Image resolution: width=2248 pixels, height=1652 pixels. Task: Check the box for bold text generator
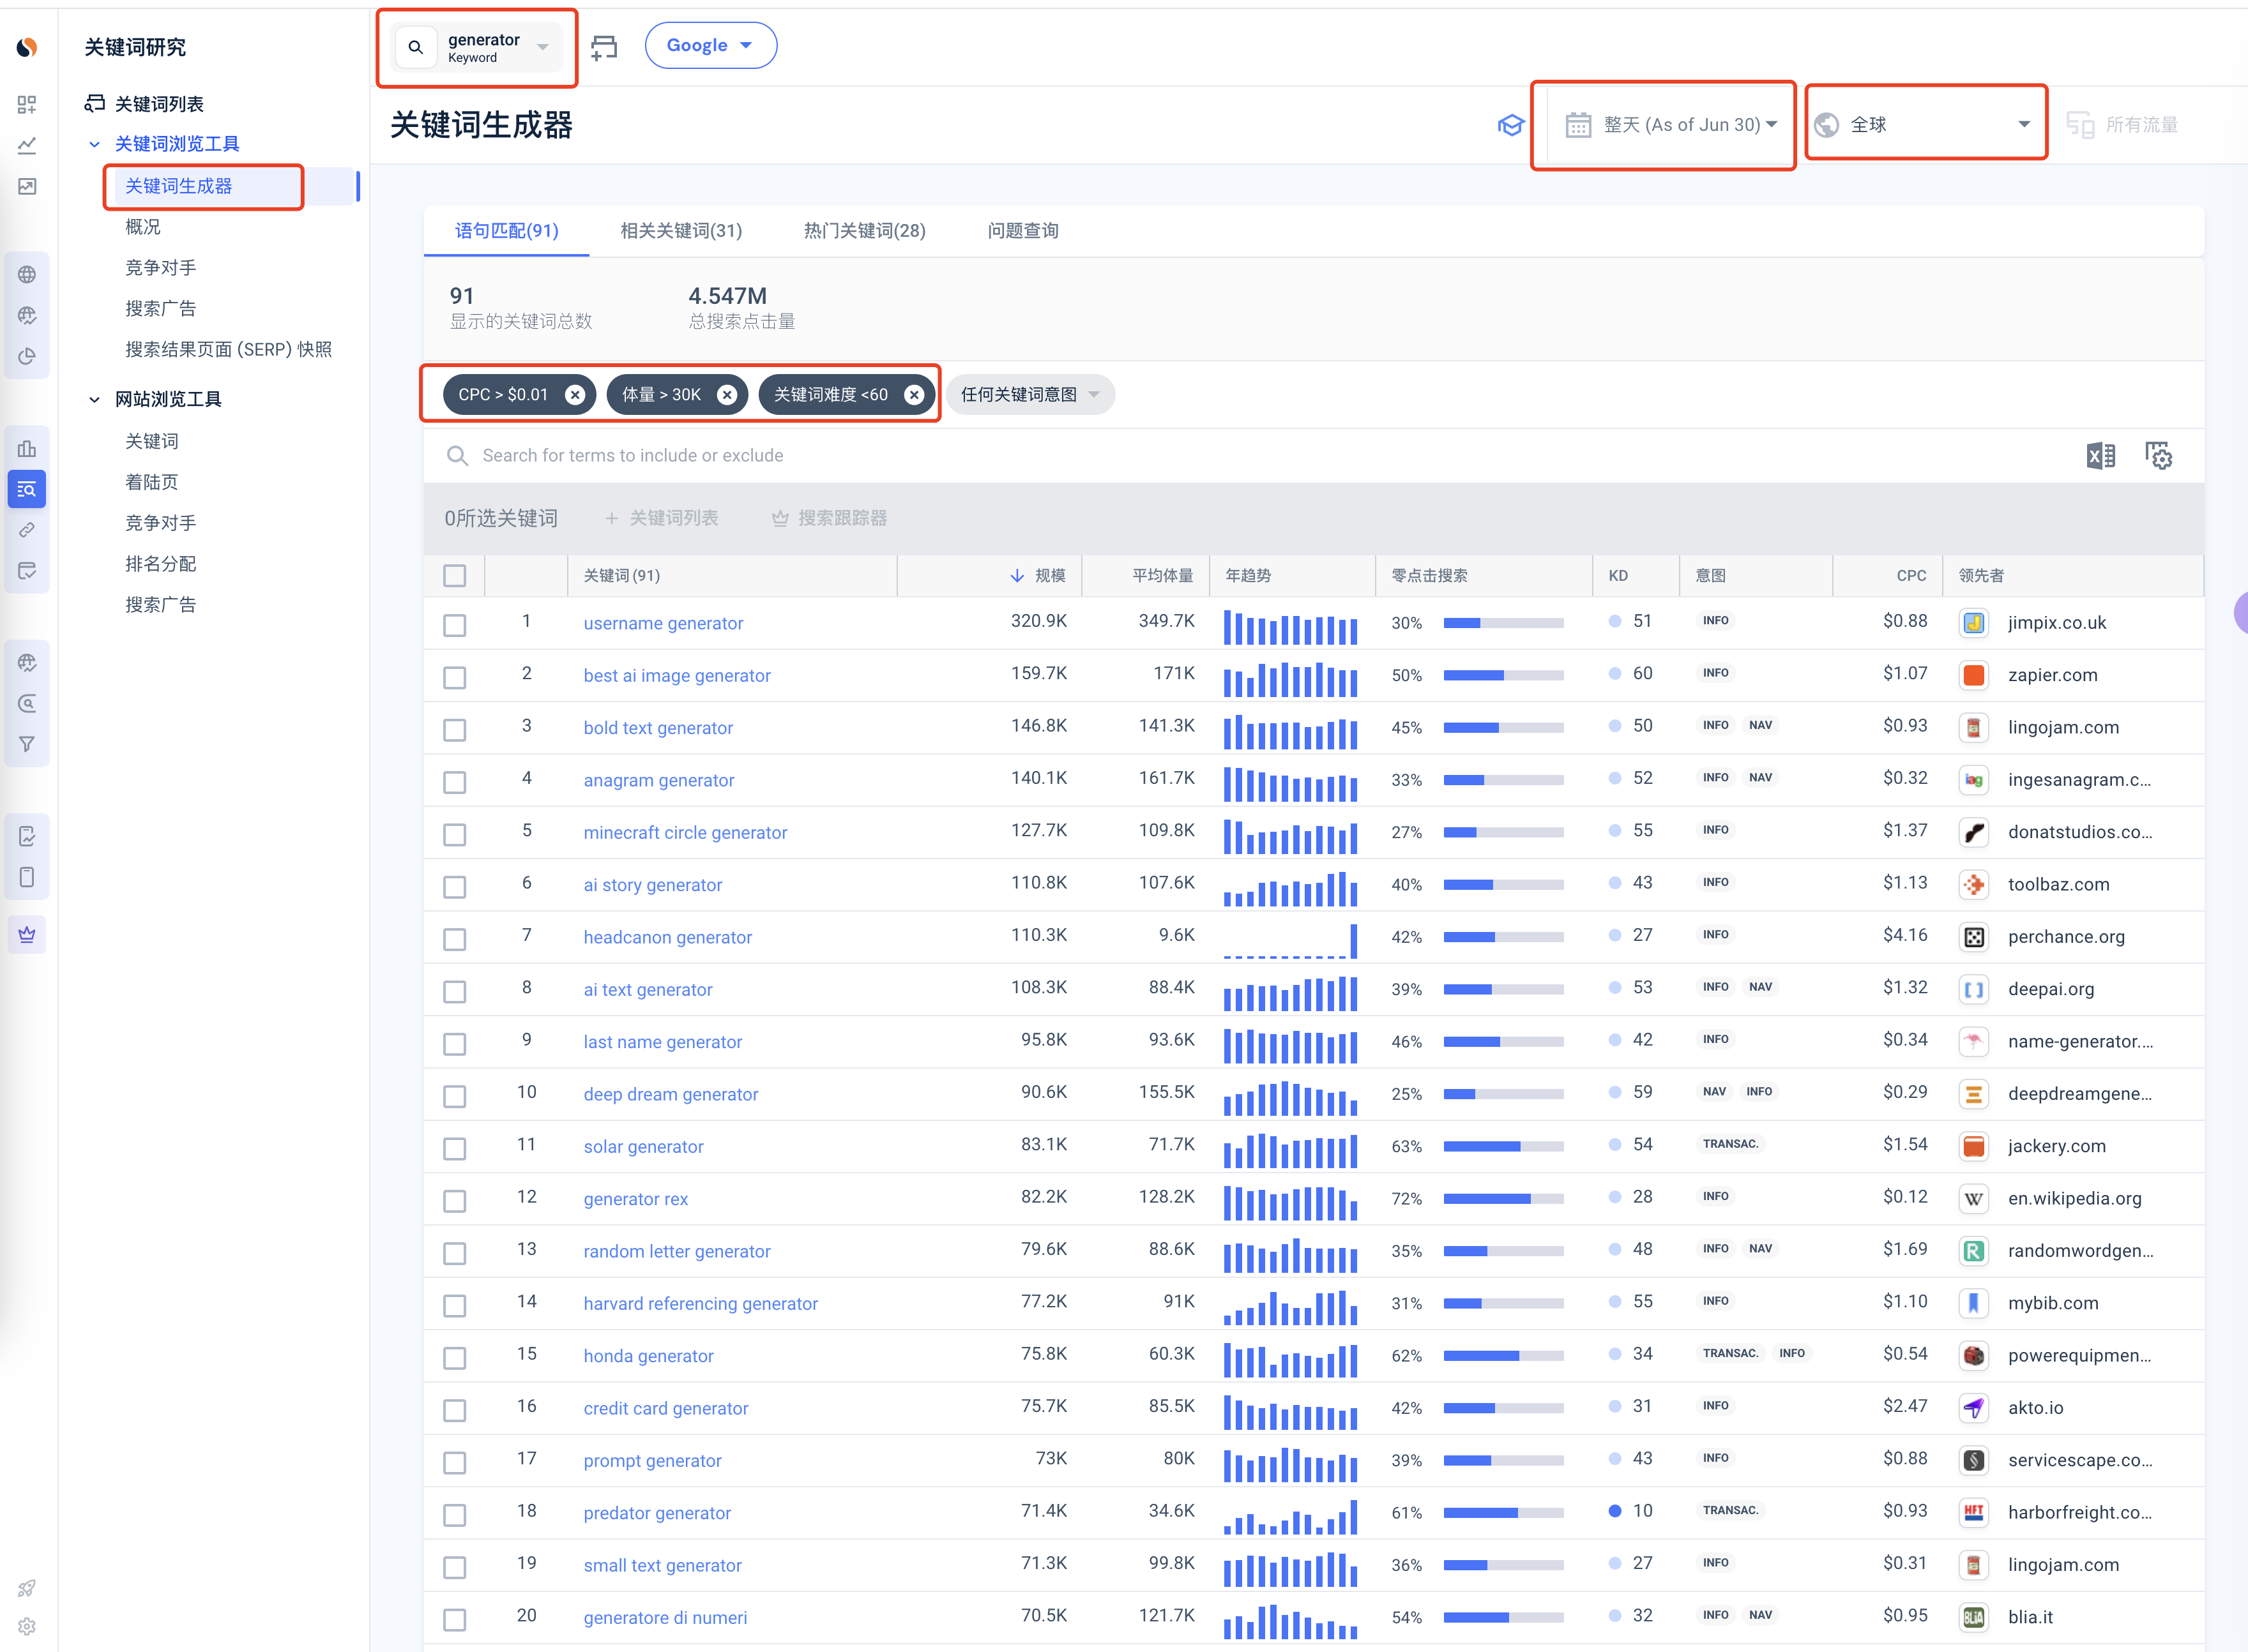455,730
